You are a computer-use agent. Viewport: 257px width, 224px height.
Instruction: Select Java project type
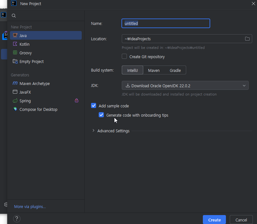pos(46,35)
